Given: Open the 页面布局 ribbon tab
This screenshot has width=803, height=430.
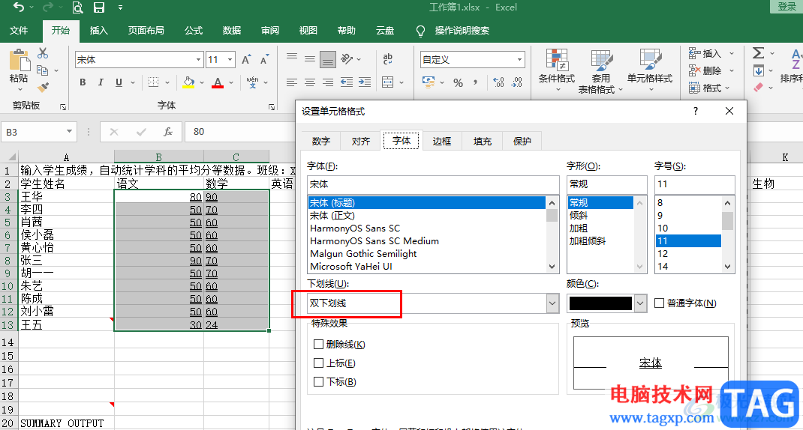Looking at the screenshot, I should (x=146, y=31).
